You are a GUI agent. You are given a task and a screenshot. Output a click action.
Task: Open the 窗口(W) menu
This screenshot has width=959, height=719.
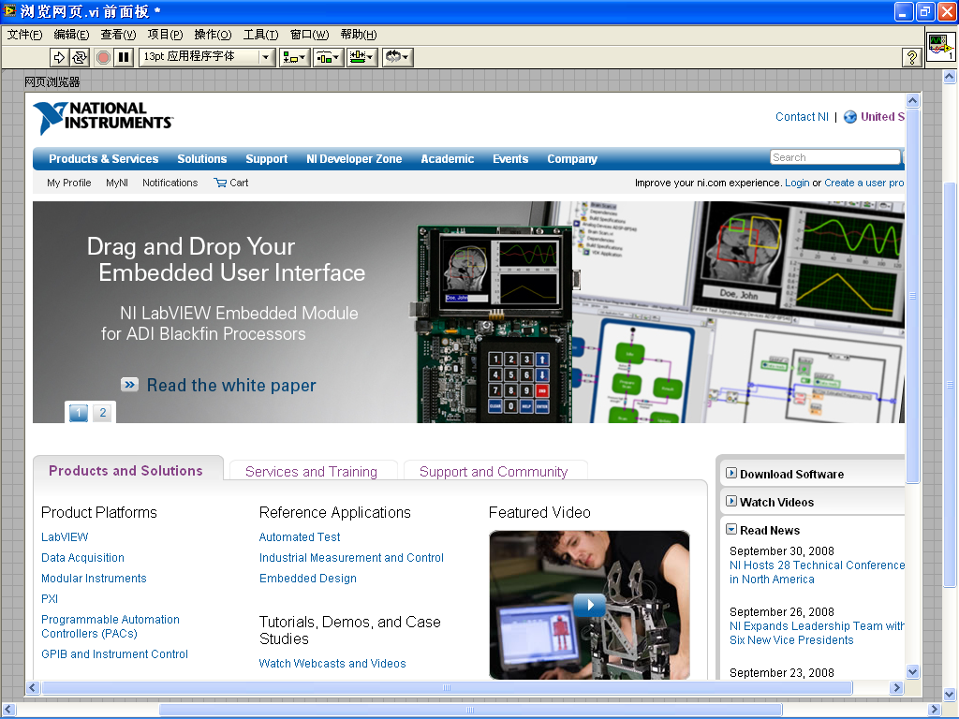(309, 35)
